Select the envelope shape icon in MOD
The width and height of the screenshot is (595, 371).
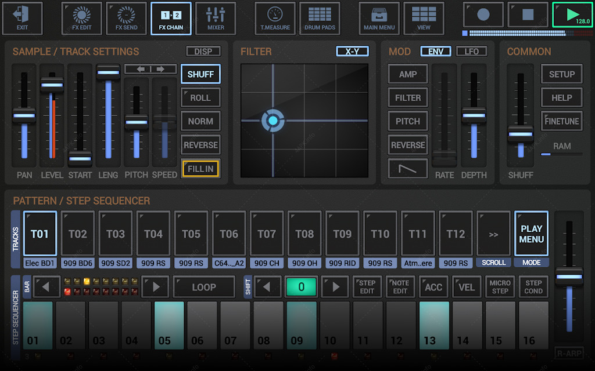pos(408,169)
